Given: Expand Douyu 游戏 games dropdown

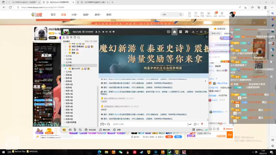Looking at the screenshot, I should (98, 14).
